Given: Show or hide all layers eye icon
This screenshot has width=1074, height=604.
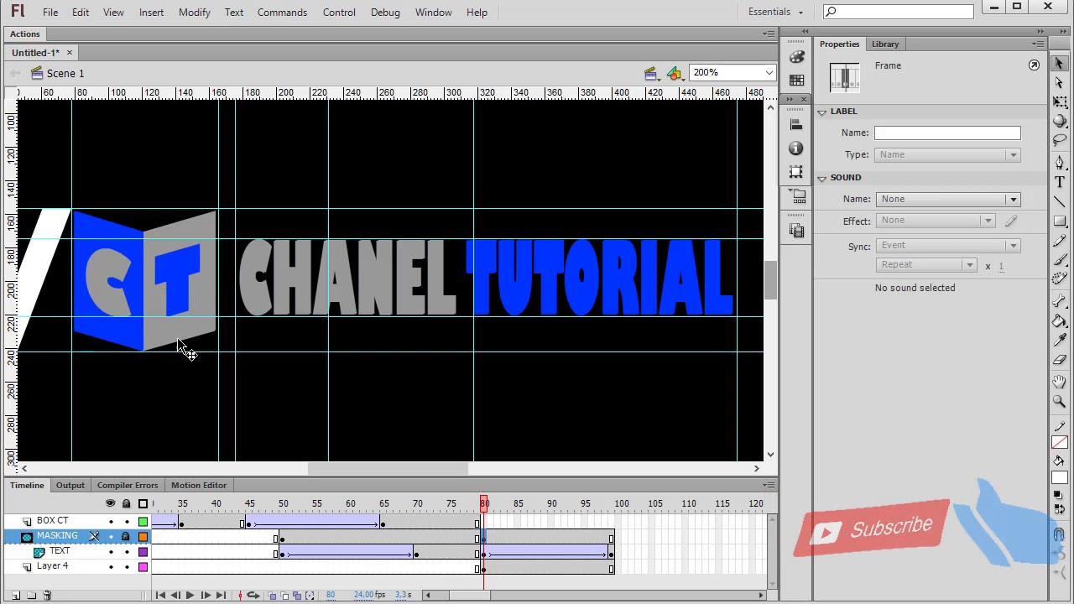Looking at the screenshot, I should [x=110, y=503].
